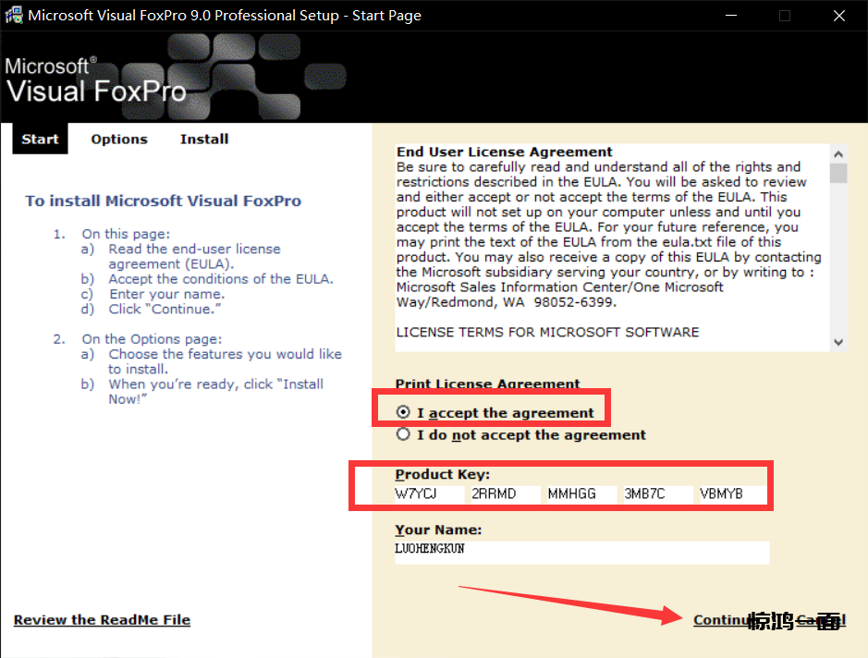The width and height of the screenshot is (868, 658).
Task: Open the Options tab
Action: (119, 140)
